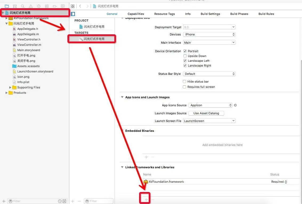The width and height of the screenshot is (302, 204).
Task: Click the Use Asset Catalog button
Action: [x=206, y=113]
